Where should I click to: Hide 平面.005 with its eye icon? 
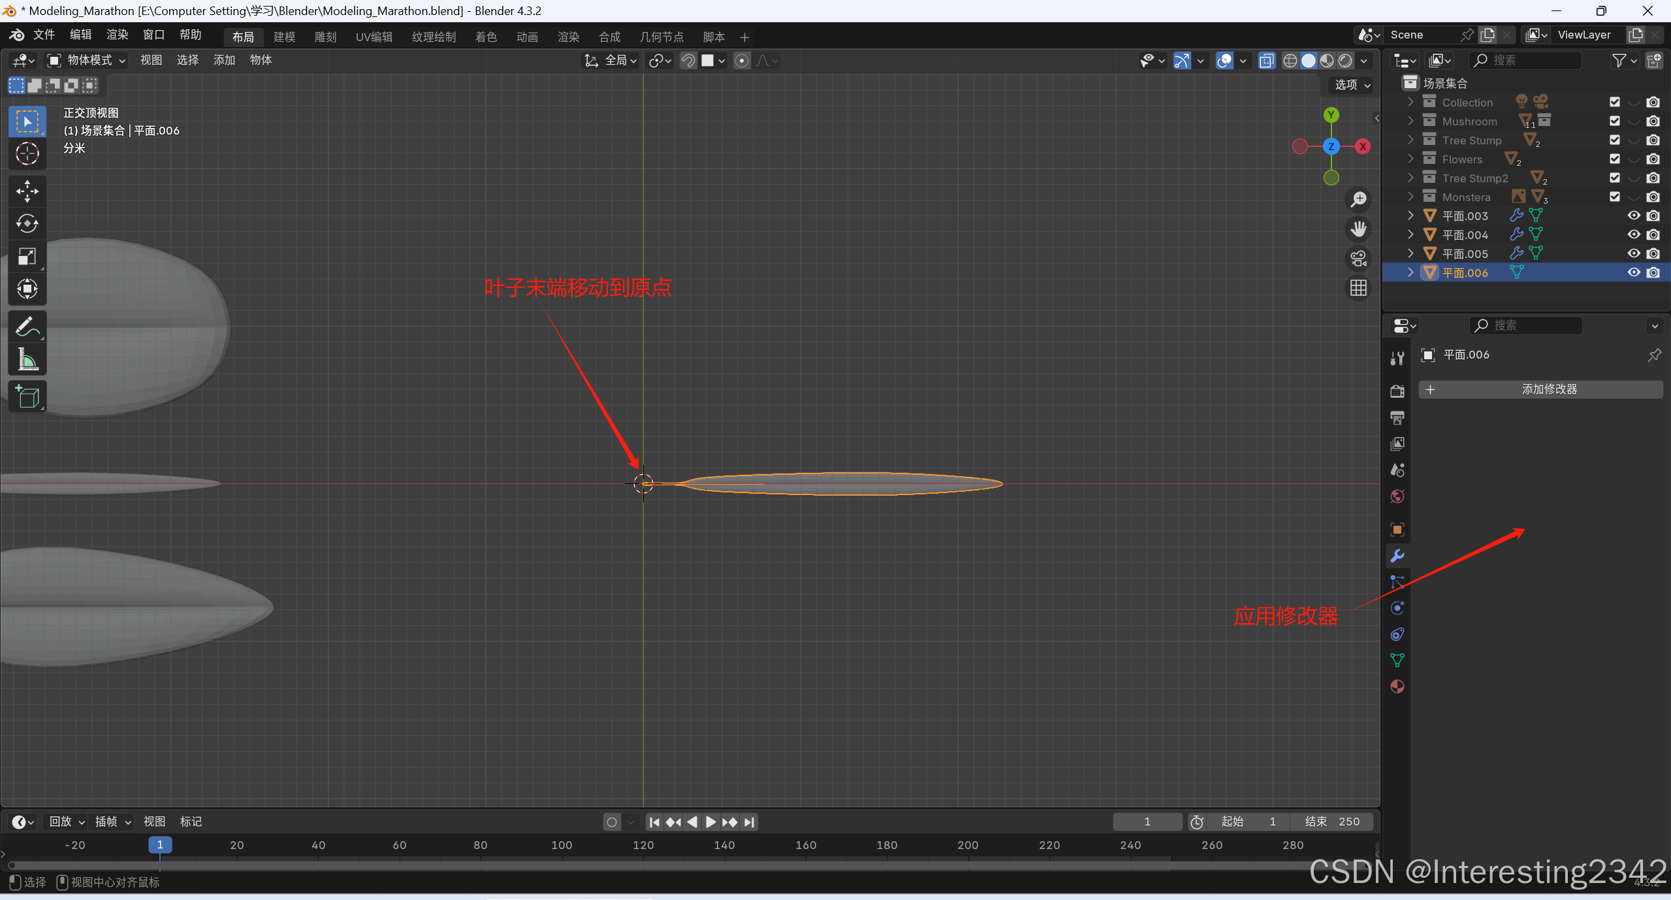(1634, 253)
